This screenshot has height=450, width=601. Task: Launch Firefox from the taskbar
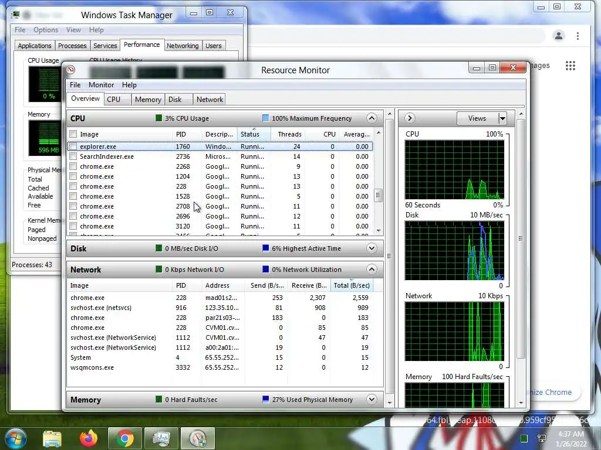click(89, 438)
